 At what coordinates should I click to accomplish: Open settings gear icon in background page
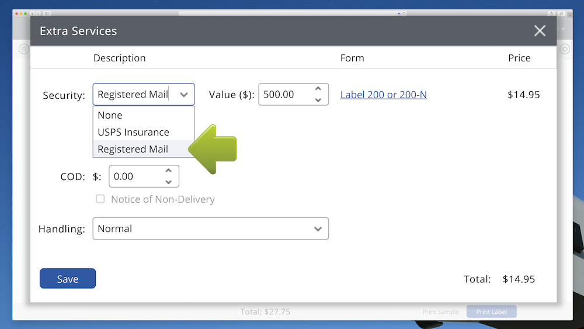565,49
